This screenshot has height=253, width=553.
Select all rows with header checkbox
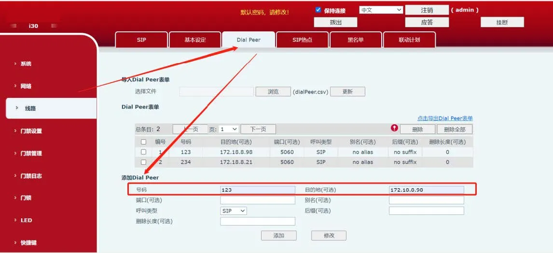click(x=143, y=142)
